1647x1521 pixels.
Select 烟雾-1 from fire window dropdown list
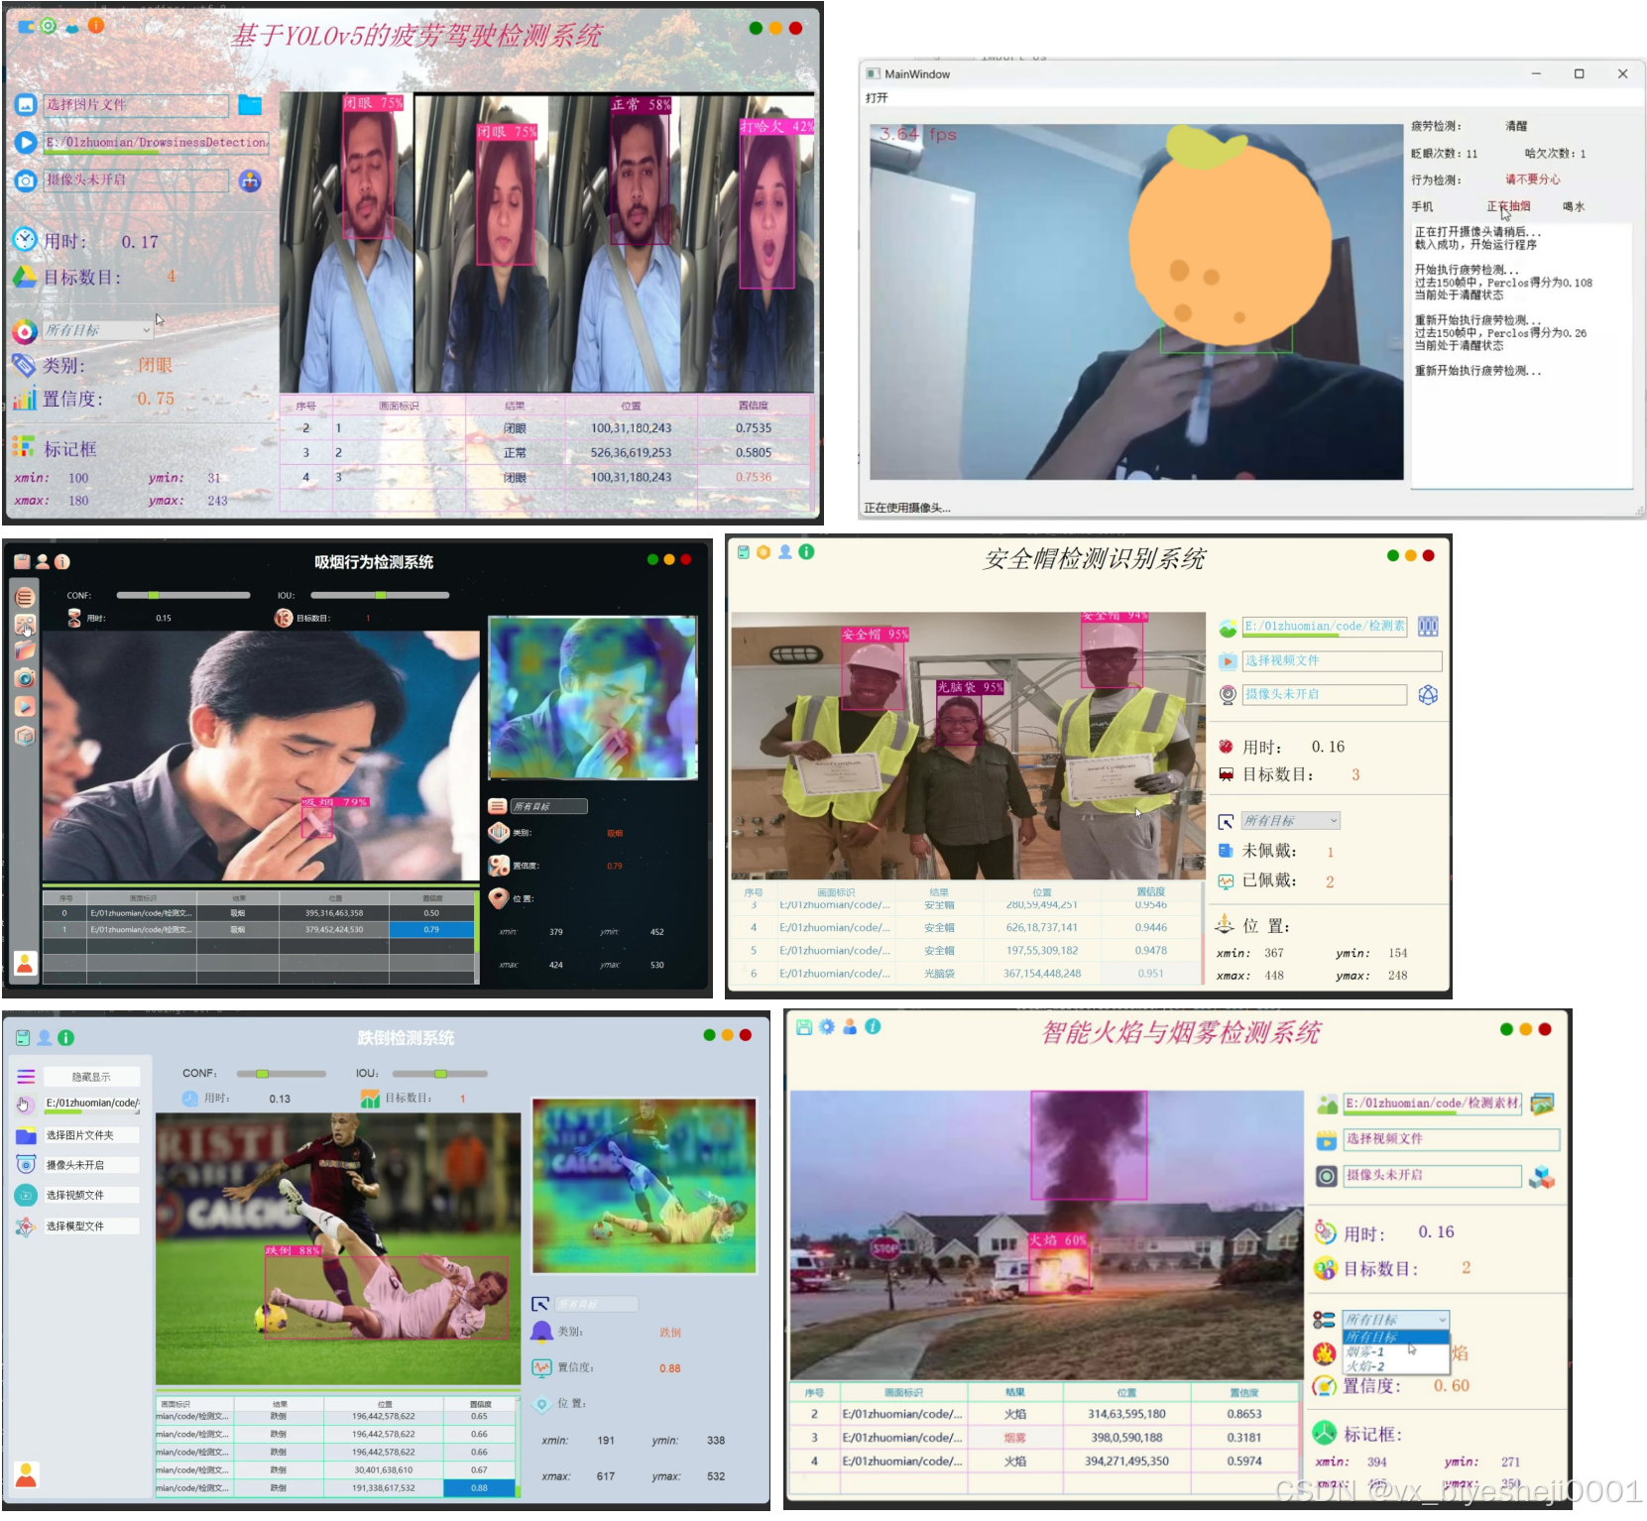pos(1396,1351)
